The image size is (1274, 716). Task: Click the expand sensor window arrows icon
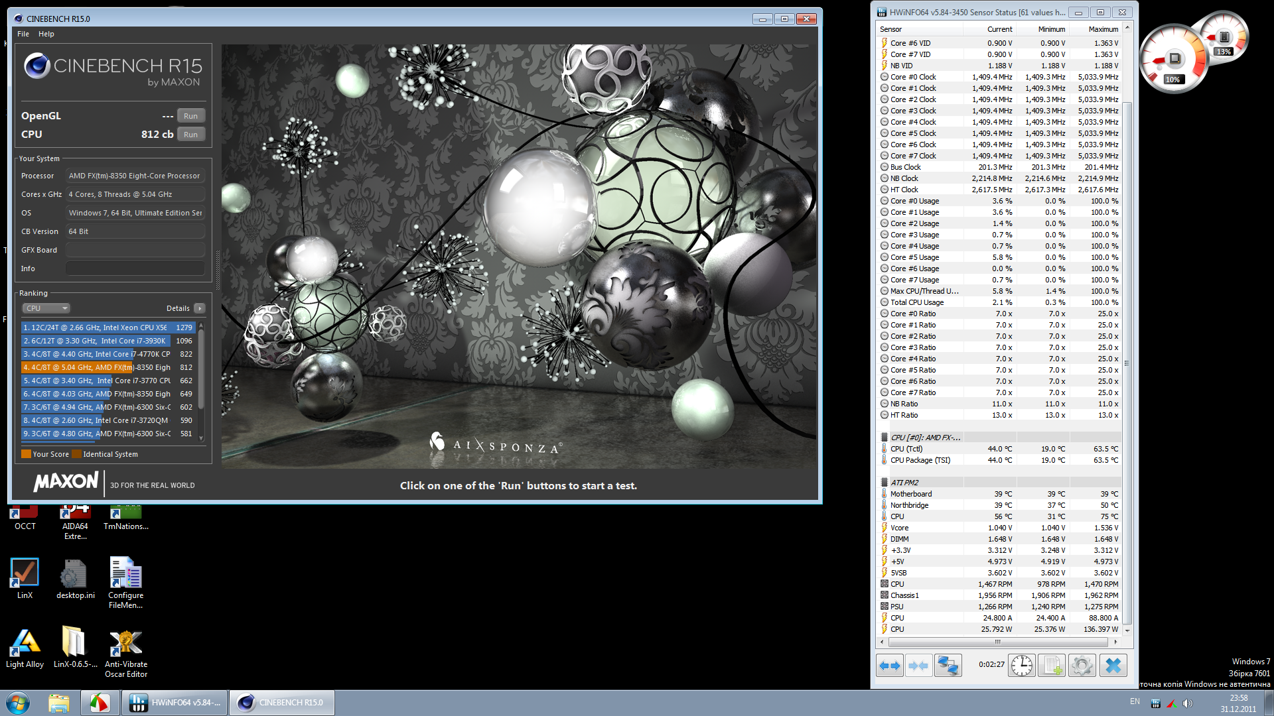(889, 666)
